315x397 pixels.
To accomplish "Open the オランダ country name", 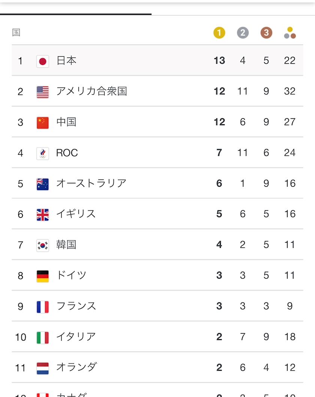I will click(76, 367).
